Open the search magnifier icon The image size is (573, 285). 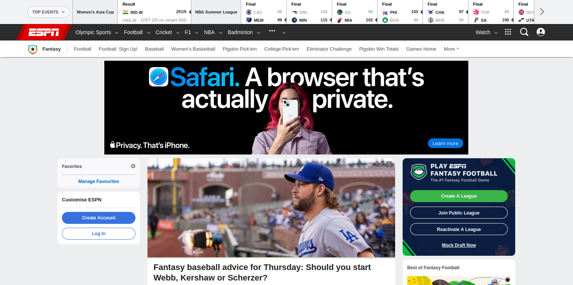[524, 32]
